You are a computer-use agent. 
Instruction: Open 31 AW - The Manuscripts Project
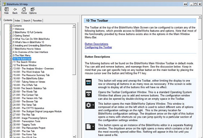[29, 128]
